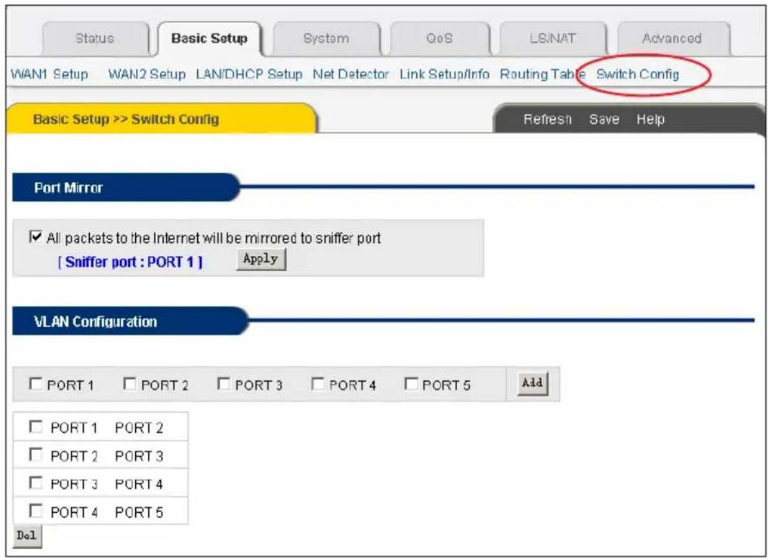Click the Sniffer port : PORT 1 text
Screen dimensions: 769x559
[130, 262]
